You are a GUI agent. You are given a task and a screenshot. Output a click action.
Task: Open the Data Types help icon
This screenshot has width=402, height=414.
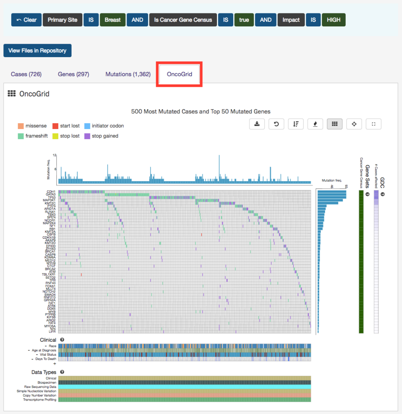pos(62,372)
